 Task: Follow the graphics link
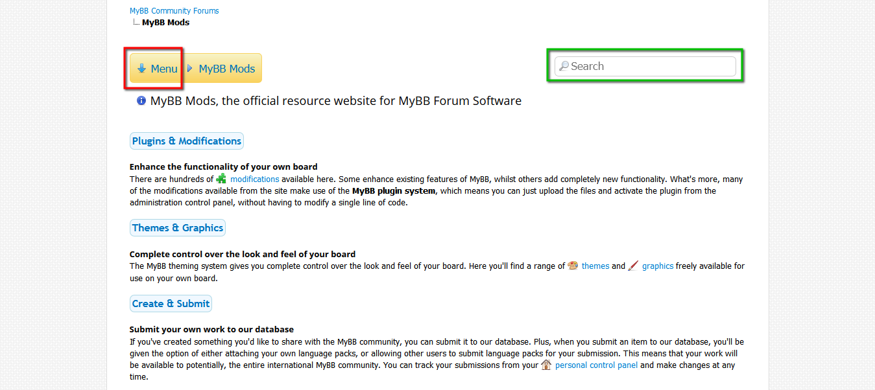[658, 266]
